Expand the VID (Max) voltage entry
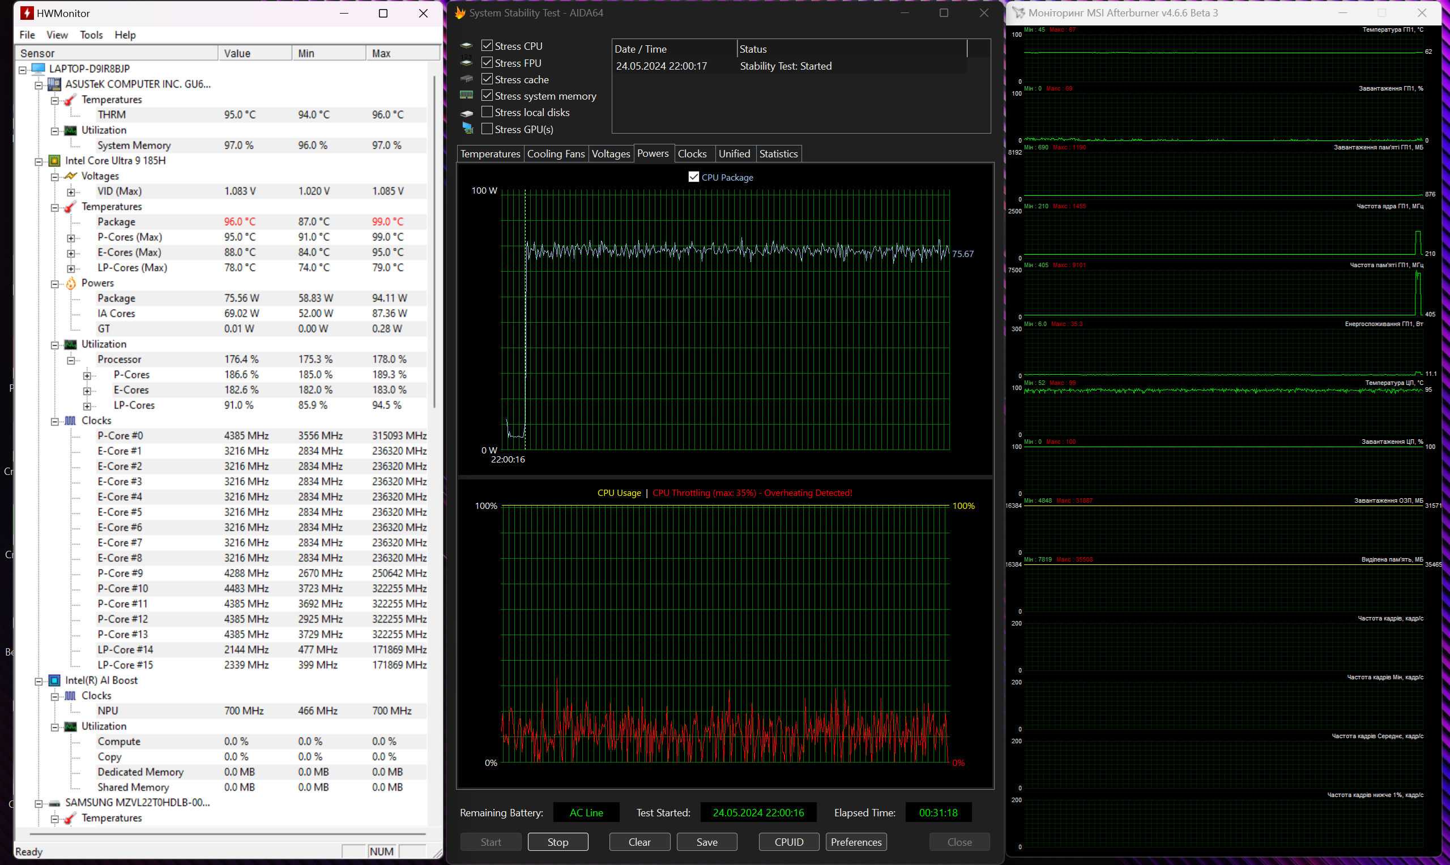The height and width of the screenshot is (865, 1450). click(71, 192)
